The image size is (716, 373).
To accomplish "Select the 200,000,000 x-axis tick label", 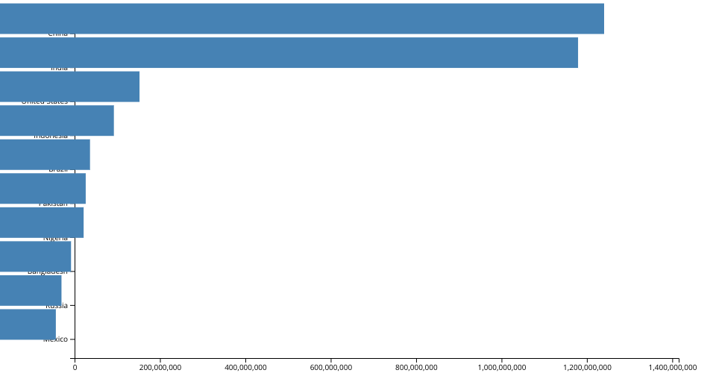I will (160, 366).
